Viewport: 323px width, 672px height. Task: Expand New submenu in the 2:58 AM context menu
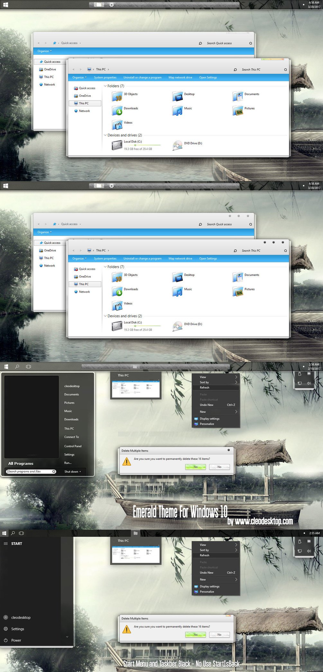point(216,412)
